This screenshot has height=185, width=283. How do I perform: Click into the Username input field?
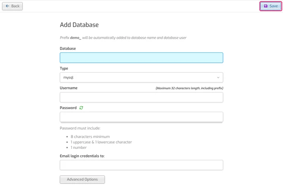(x=141, y=97)
